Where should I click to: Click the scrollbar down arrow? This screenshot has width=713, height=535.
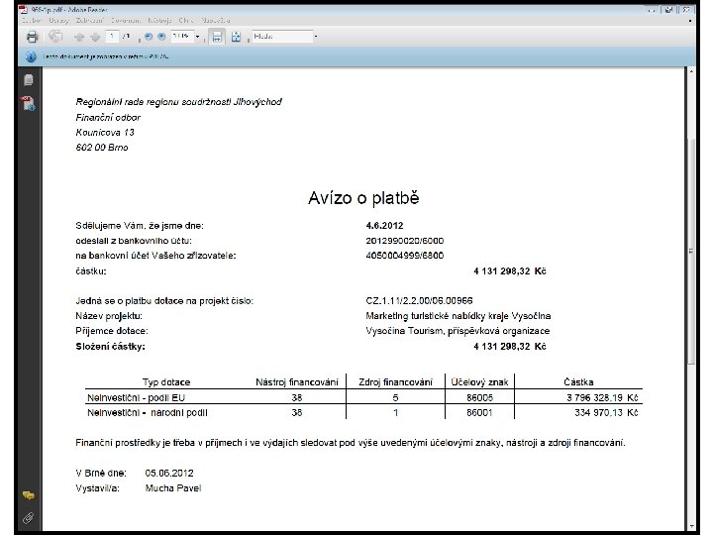(691, 527)
